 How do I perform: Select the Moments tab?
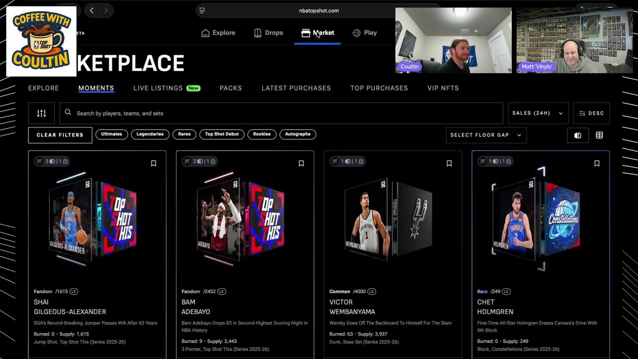coord(96,88)
